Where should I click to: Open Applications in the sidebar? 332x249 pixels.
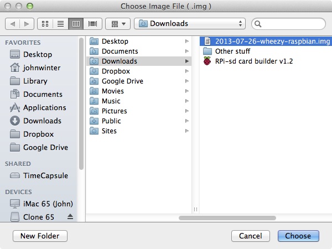(44, 107)
